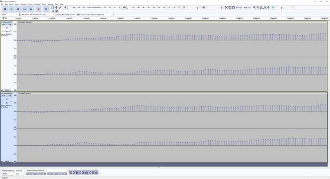The height and width of the screenshot is (179, 330).
Task: Click the Zoom Toggle icon
Action: tap(269, 7)
